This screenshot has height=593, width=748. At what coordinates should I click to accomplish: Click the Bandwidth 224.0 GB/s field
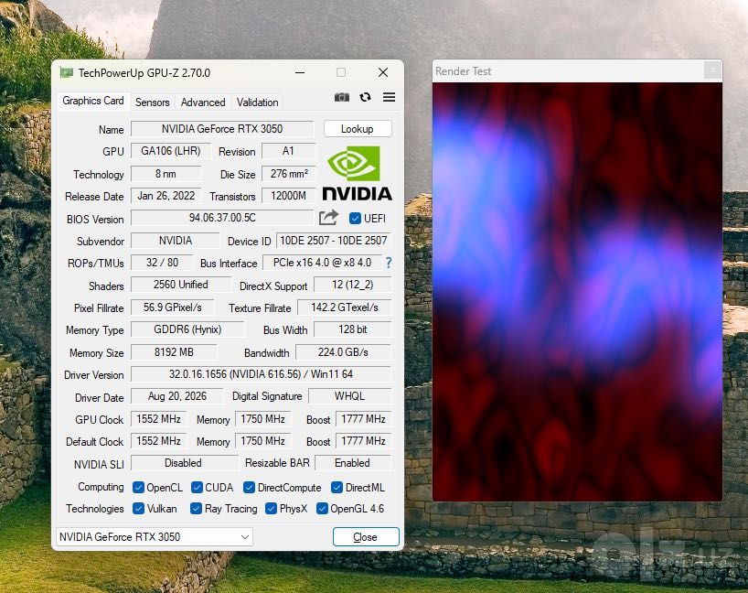coord(343,352)
